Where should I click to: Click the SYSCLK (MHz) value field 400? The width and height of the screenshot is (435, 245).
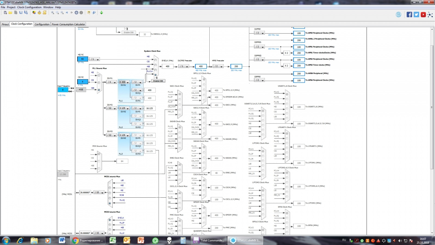(167, 66)
